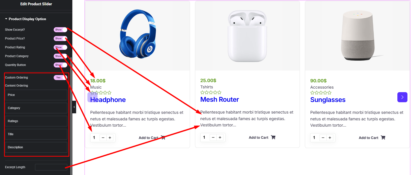The width and height of the screenshot is (414, 175).
Task: Select the Description ordering item
Action: (36, 147)
